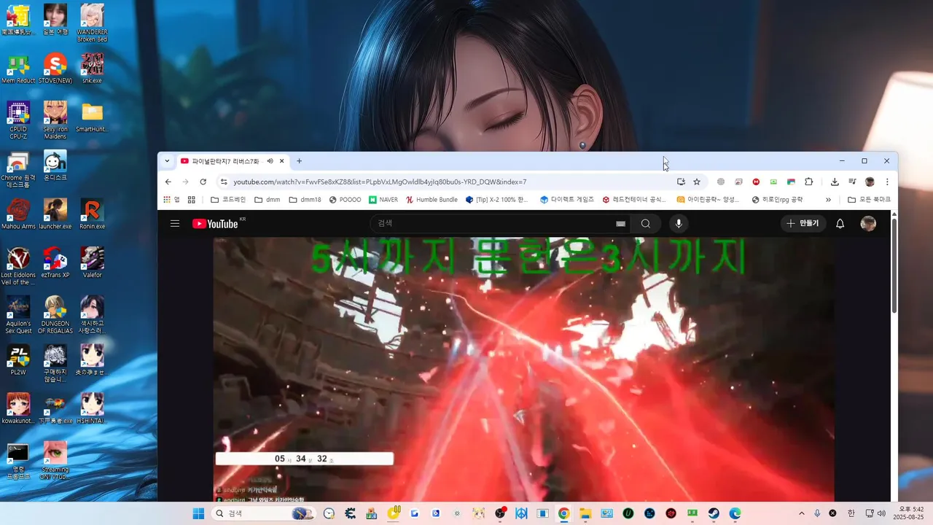Open the CPUID CPU-Z desktop shortcut
The width and height of the screenshot is (933, 525).
pyautogui.click(x=18, y=118)
